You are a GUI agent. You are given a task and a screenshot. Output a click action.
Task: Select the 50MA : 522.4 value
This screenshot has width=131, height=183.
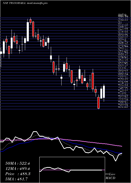[18, 163]
